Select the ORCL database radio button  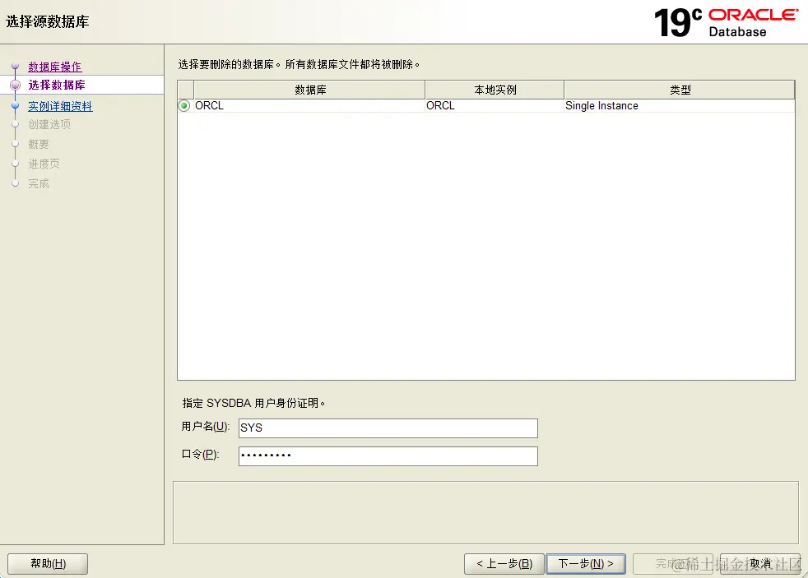click(x=183, y=105)
